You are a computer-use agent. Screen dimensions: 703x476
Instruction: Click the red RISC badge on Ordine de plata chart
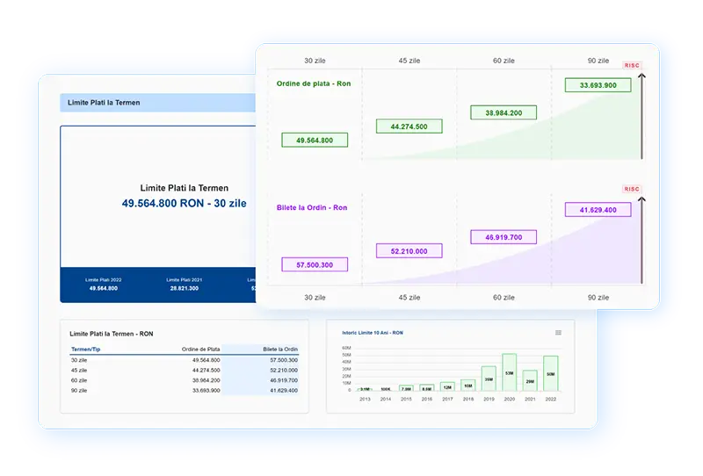tap(632, 65)
